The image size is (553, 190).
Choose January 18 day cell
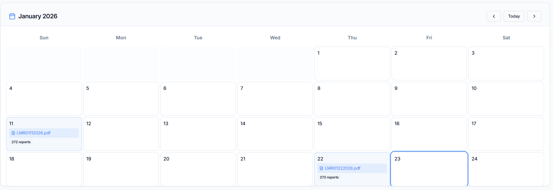[44, 169]
